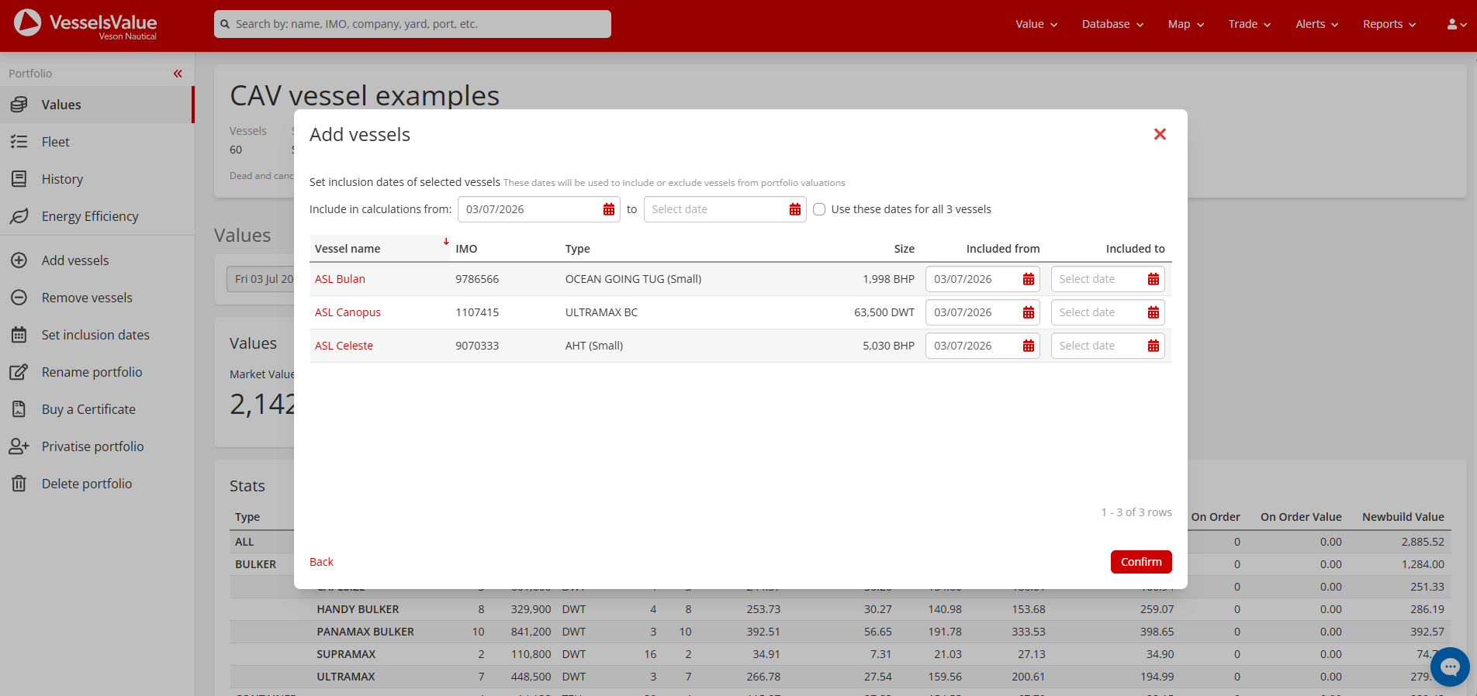Click the Privatise portfolio user-plus icon

pyautogui.click(x=19, y=446)
